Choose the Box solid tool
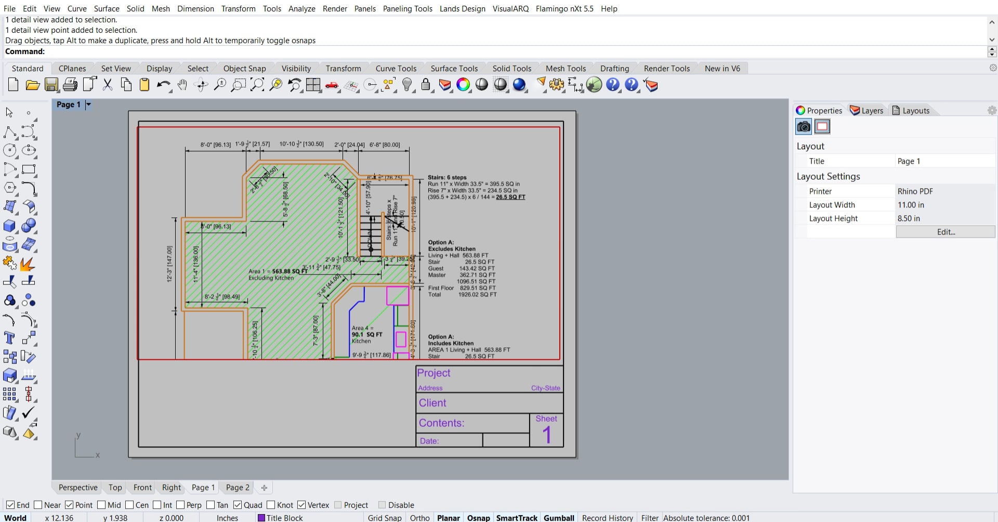998x522 pixels. click(x=9, y=226)
